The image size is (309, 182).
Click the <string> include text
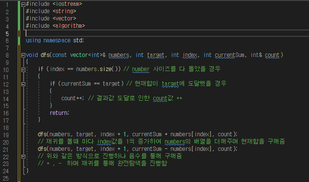click(x=64, y=11)
